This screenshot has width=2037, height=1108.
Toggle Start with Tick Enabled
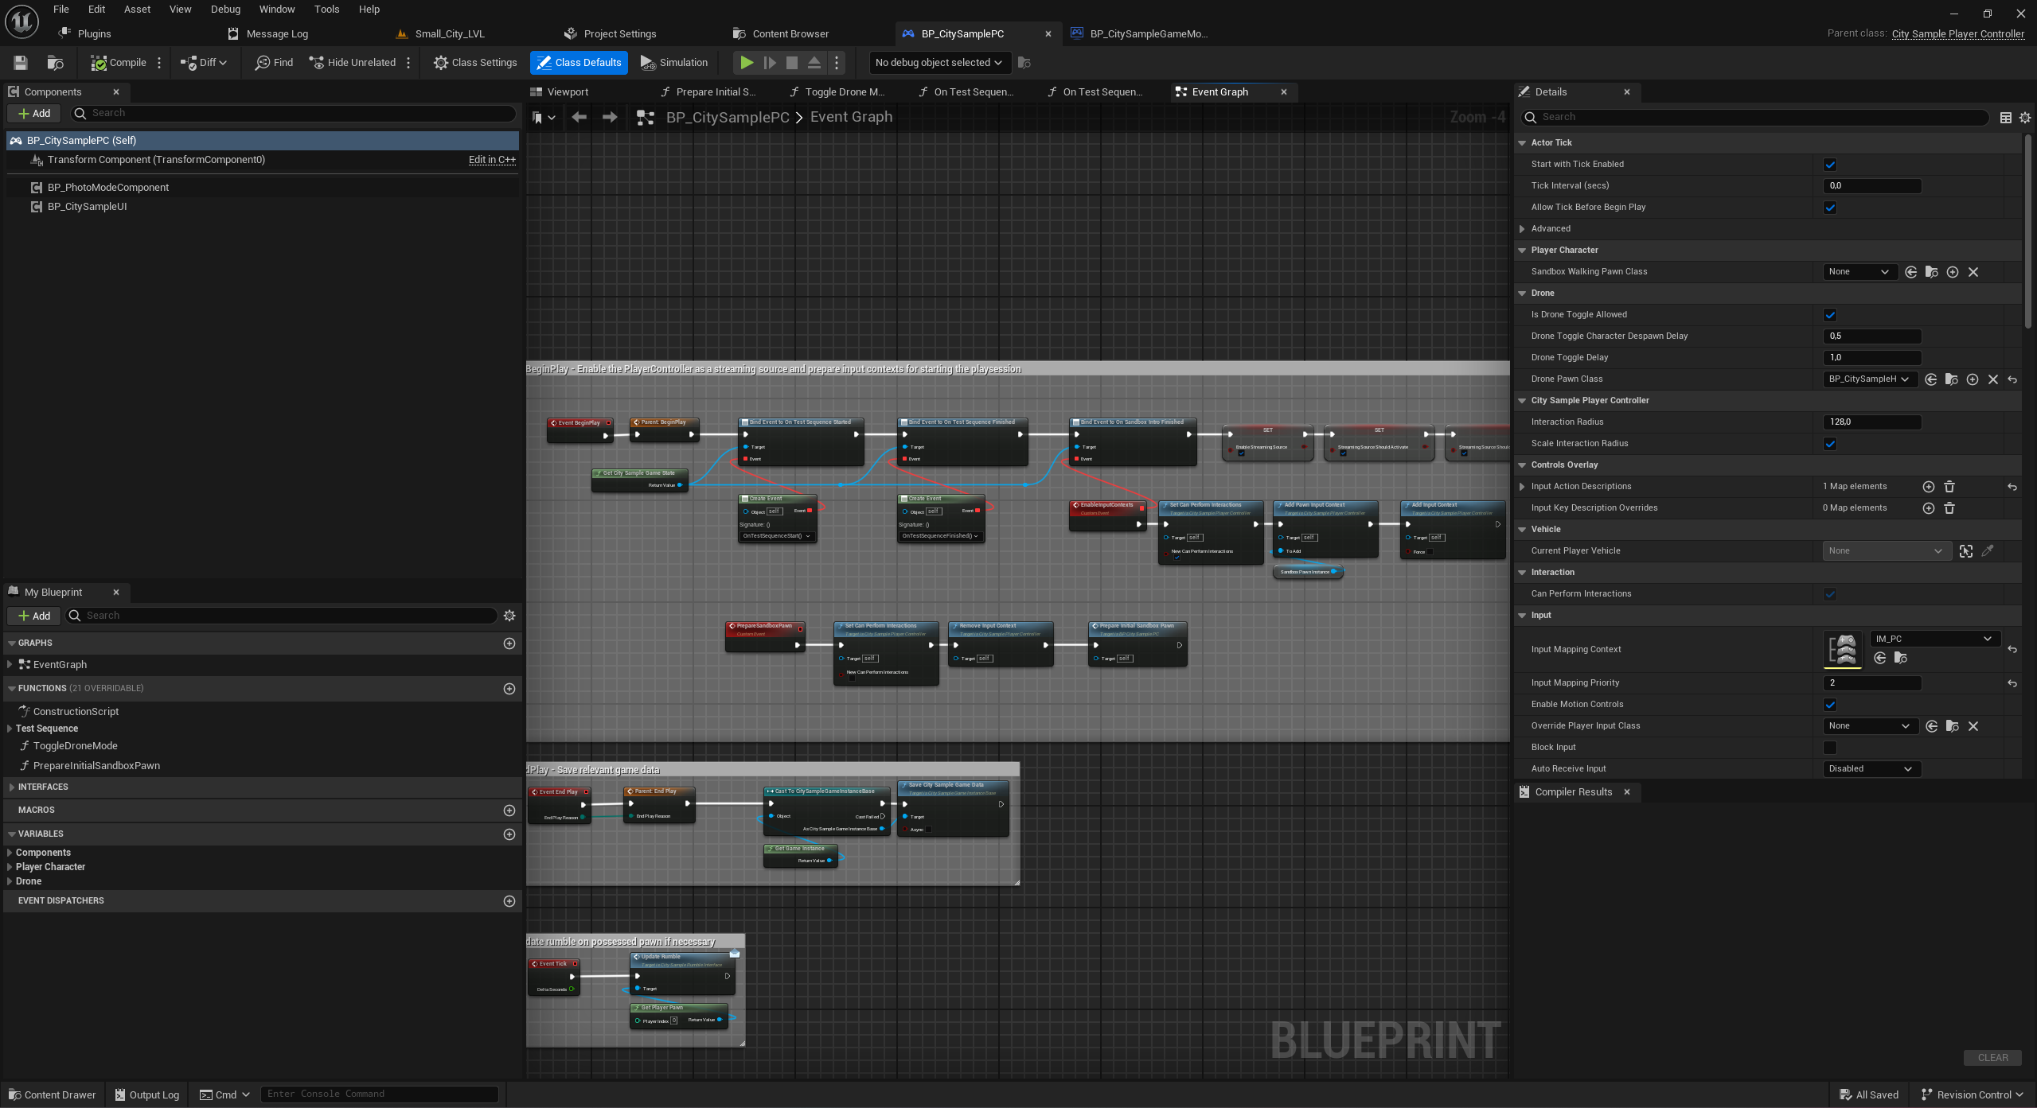1830,165
